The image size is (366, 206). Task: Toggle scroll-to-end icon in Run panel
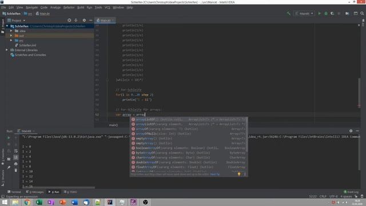pos(16,157)
